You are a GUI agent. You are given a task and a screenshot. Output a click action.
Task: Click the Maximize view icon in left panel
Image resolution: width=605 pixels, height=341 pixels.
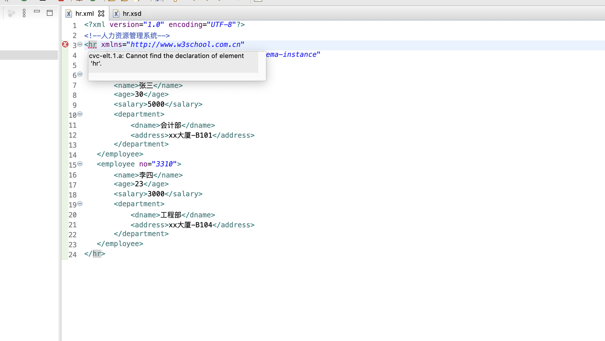coord(49,12)
